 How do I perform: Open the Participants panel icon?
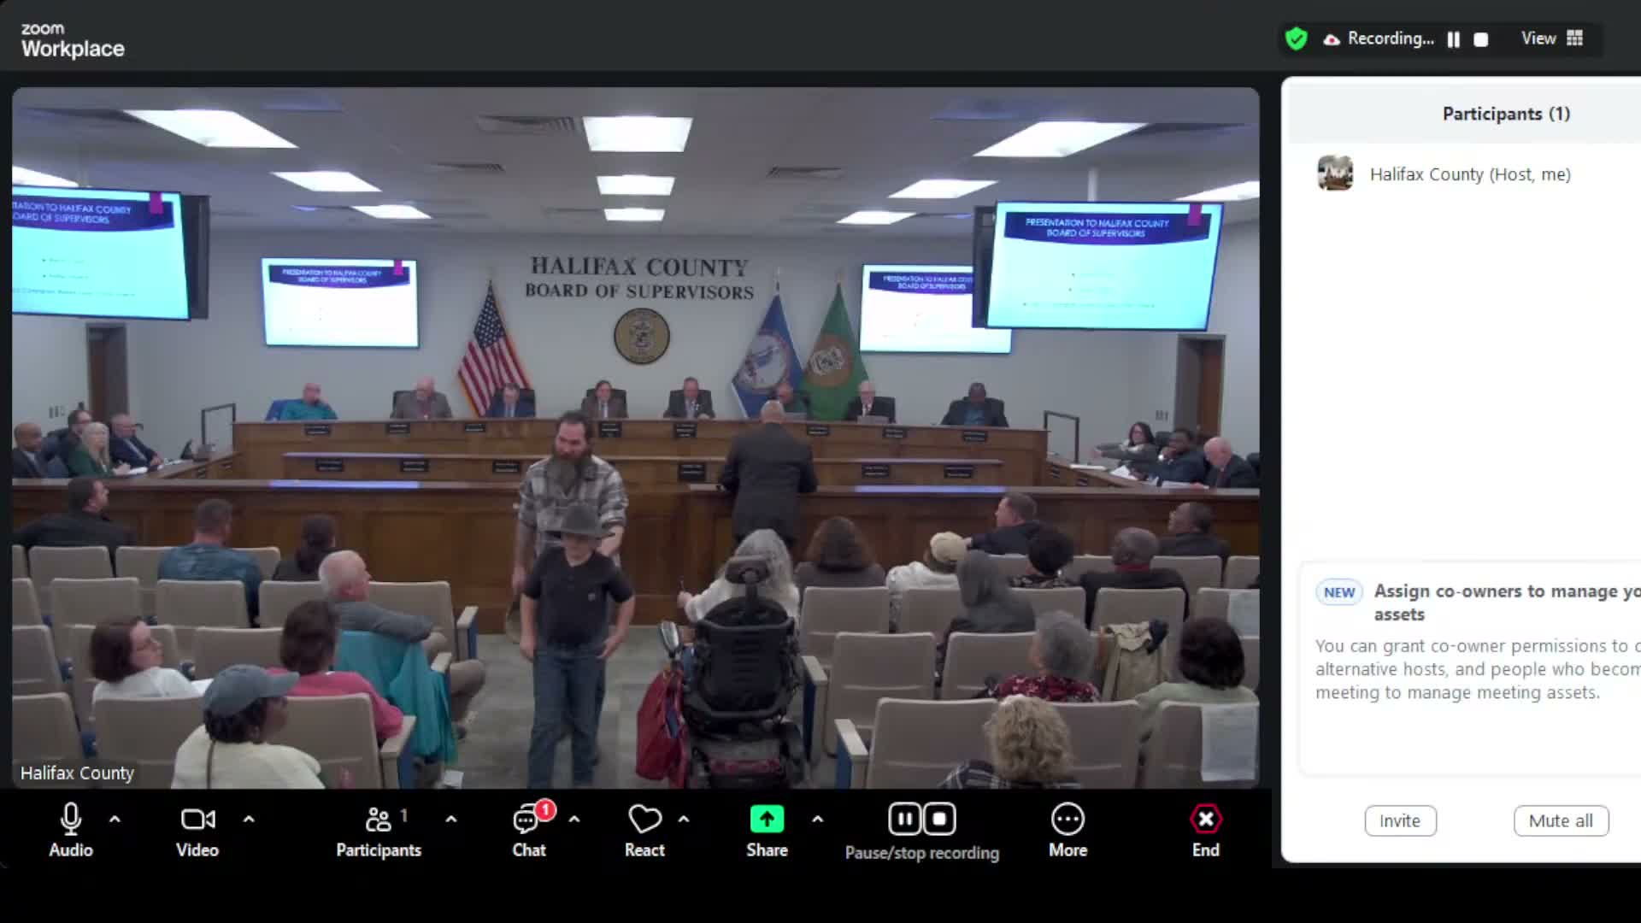tap(378, 820)
